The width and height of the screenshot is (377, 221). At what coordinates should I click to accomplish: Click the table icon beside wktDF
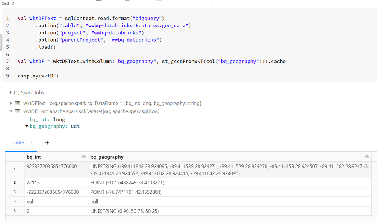[17, 111]
